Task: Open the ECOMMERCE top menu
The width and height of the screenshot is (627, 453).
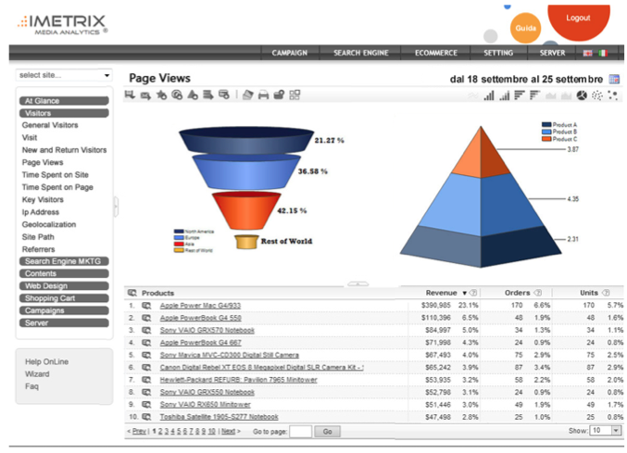Action: (436, 53)
